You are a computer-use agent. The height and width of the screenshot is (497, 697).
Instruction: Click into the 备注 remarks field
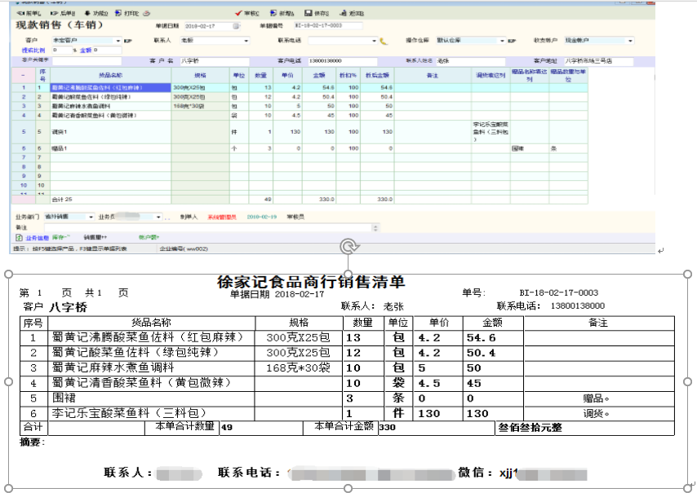click(204, 227)
